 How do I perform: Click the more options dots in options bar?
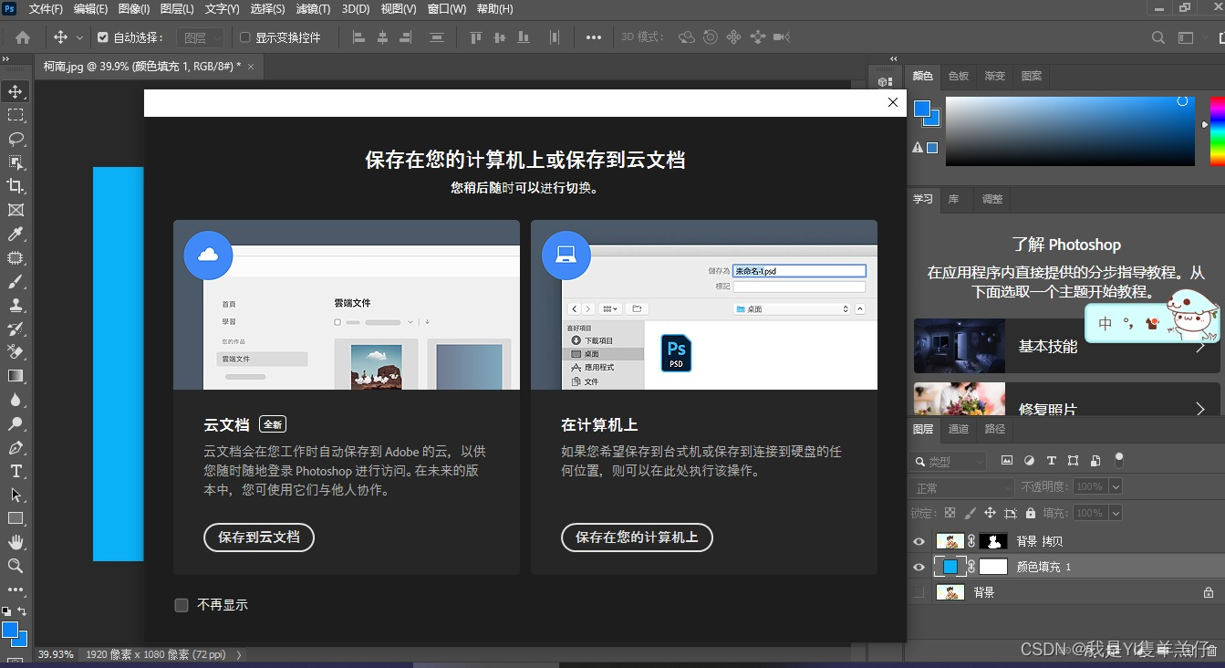[x=594, y=37]
